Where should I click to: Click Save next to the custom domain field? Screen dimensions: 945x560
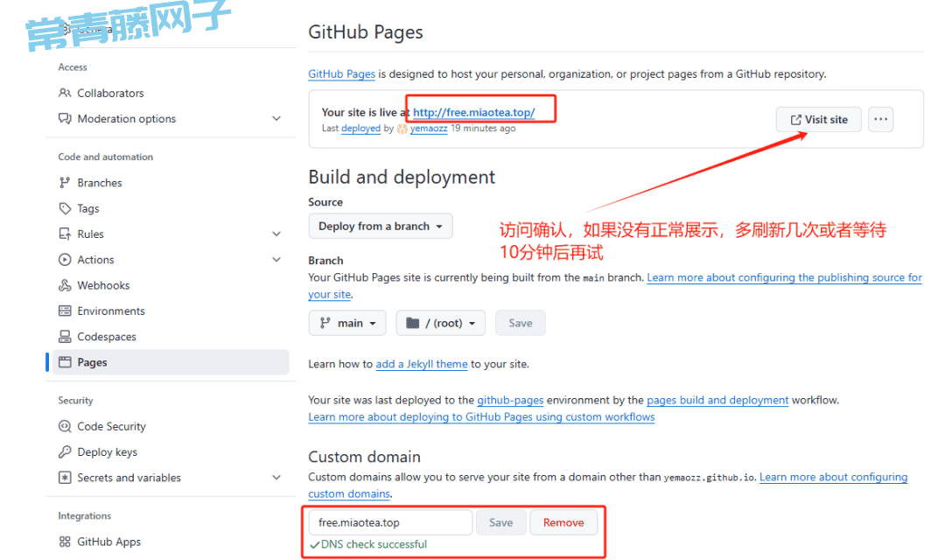coord(500,522)
